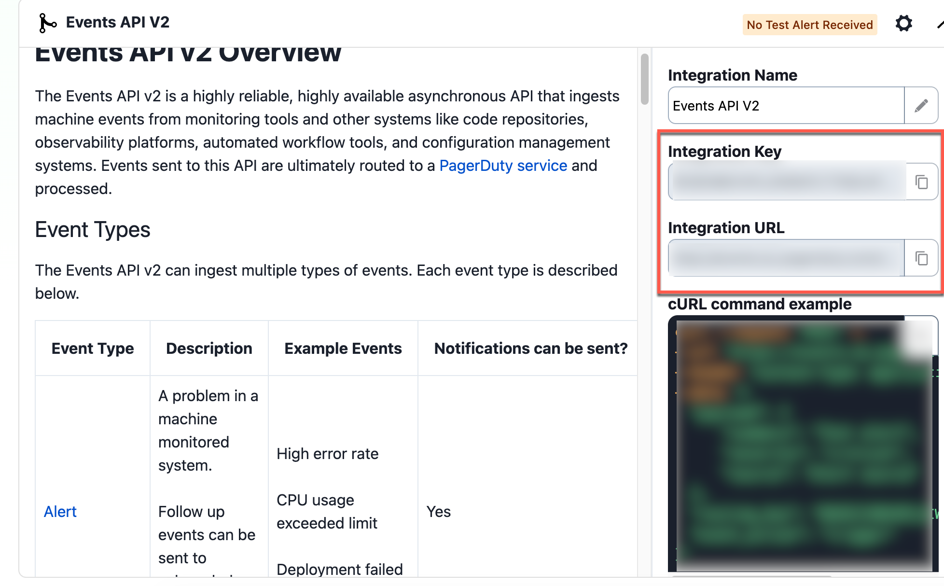Click the Integration URL label
The width and height of the screenshot is (944, 586).
pyautogui.click(x=726, y=228)
